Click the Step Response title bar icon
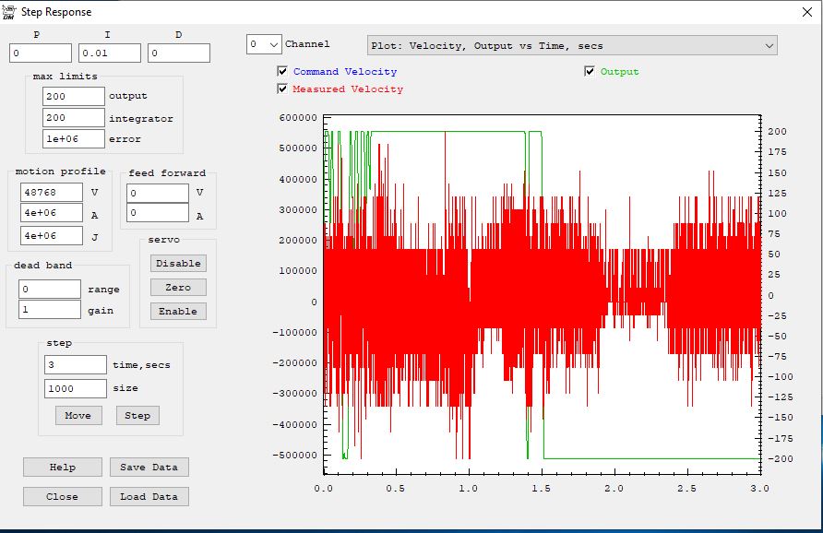This screenshot has width=823, height=533. tap(9, 11)
